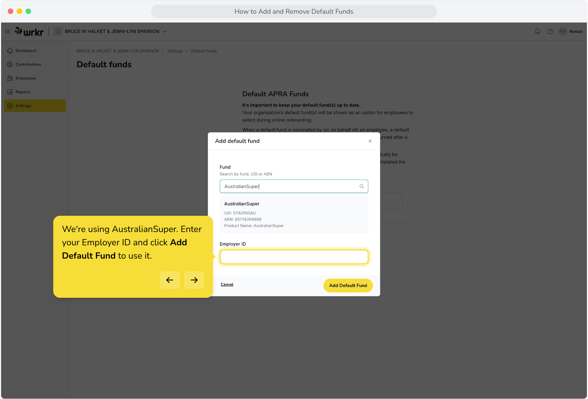Click the Contributions dollar icon
Image resolution: width=588 pixels, height=399 pixels.
[x=10, y=64]
